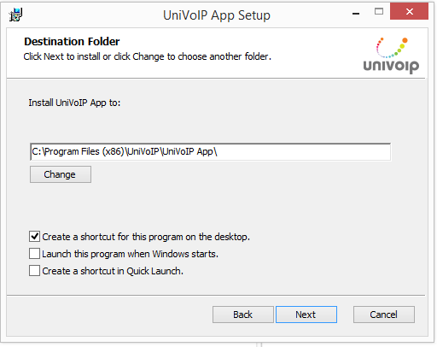Enable Quick Launch shortcut creation
The image size is (437, 347).
click(34, 271)
